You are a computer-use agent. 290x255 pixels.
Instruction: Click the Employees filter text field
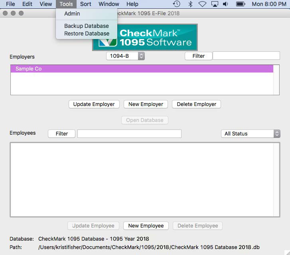(x=129, y=133)
